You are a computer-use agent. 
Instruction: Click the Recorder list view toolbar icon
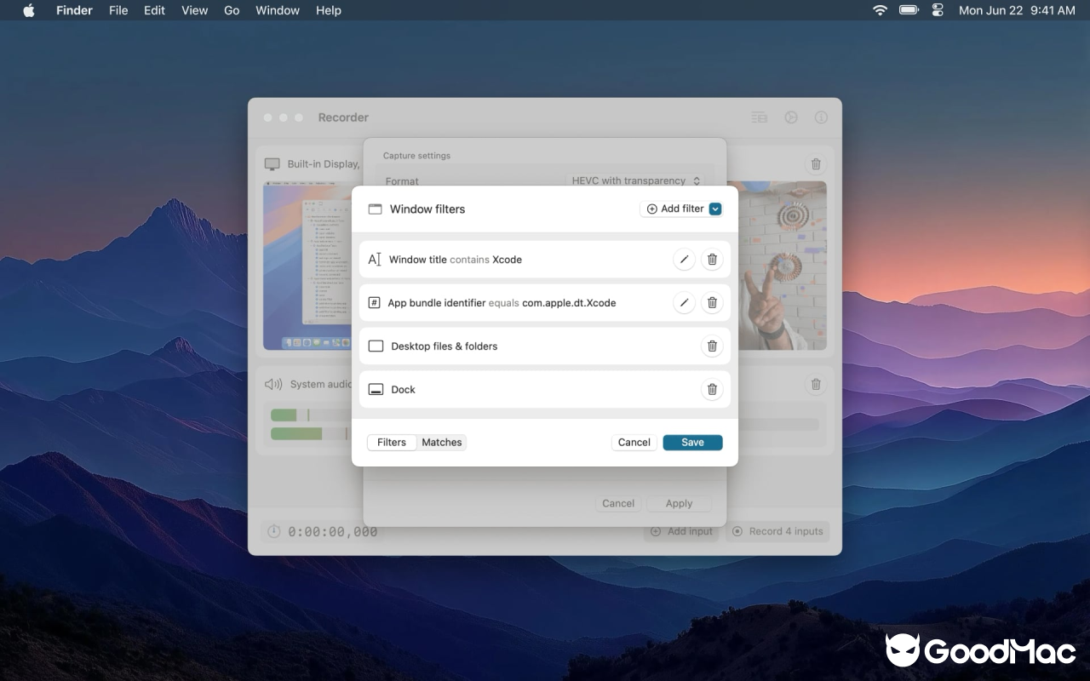(759, 117)
